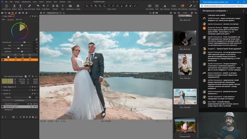Click the Import toolbar icon
Screen dimensions: 247x139
coord(14,6)
